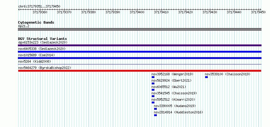
Task: Open nsv6065512 (Wu2021) variant label
Action: 169,87
